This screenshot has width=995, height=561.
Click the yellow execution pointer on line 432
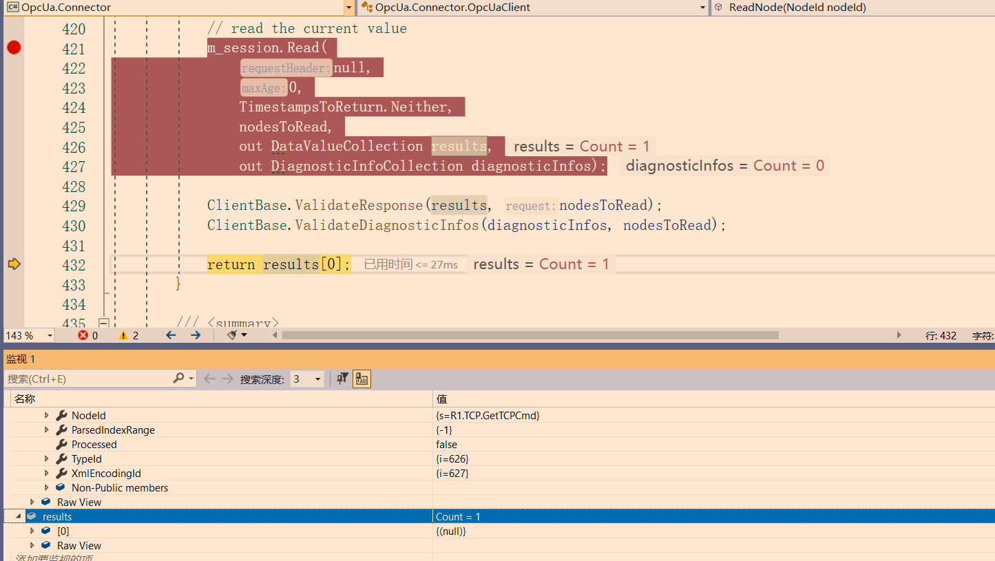click(x=13, y=264)
